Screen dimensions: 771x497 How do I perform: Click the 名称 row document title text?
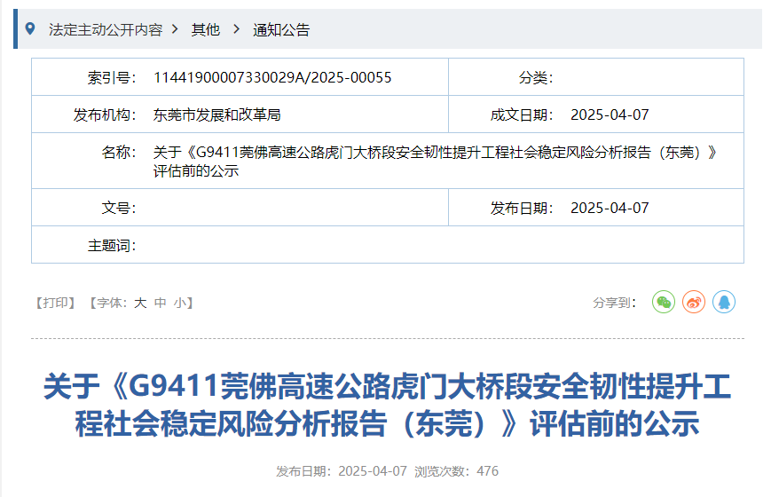coord(435,161)
